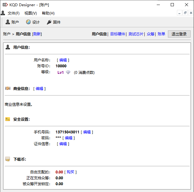Edit the 手机号码 entry
The image size is (194, 192).
click(x=87, y=132)
